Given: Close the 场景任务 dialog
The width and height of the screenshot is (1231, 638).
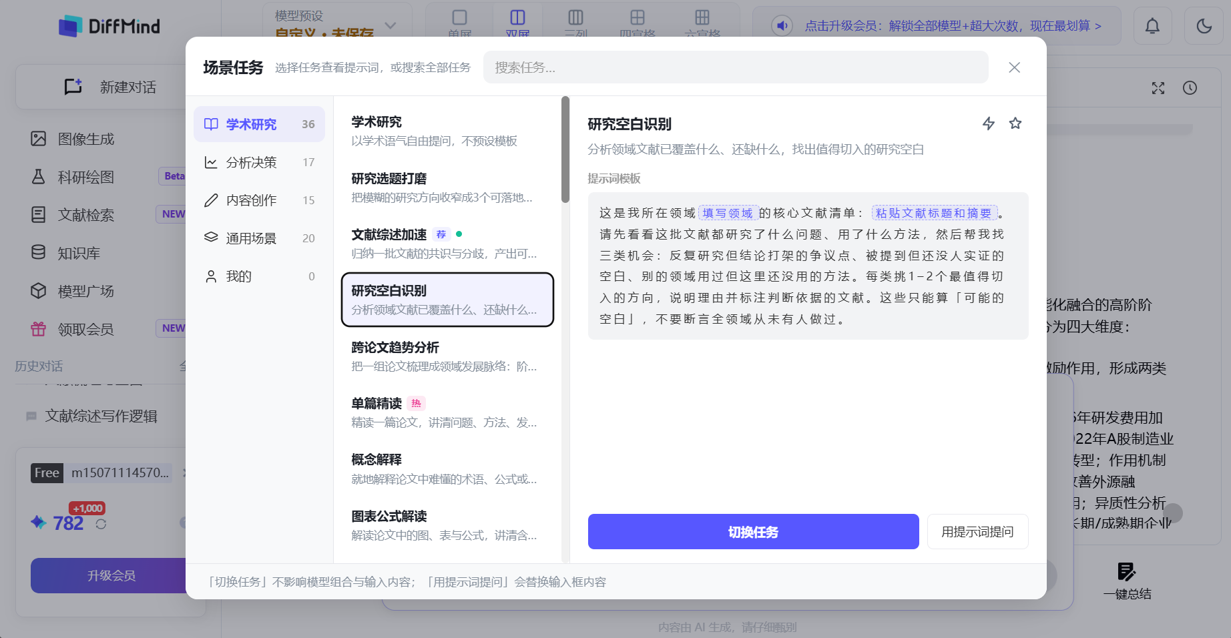Looking at the screenshot, I should click(1014, 67).
